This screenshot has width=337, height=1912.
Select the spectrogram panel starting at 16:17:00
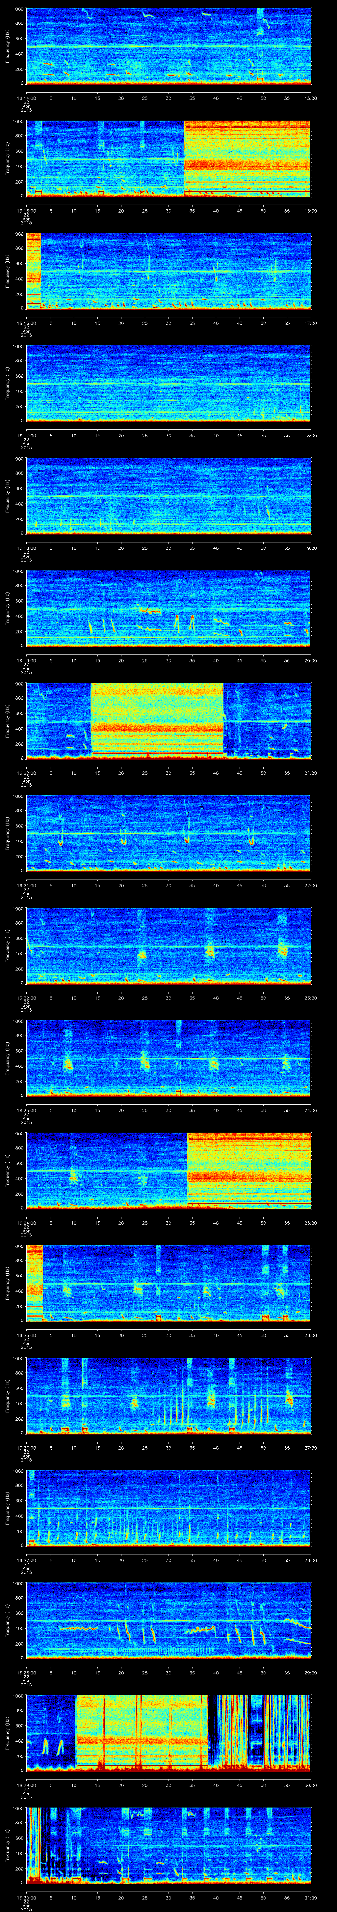click(x=168, y=383)
